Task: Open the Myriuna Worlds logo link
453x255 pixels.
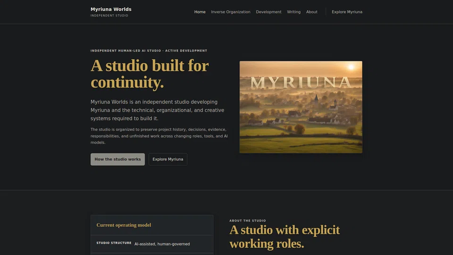Action: pyautogui.click(x=111, y=11)
